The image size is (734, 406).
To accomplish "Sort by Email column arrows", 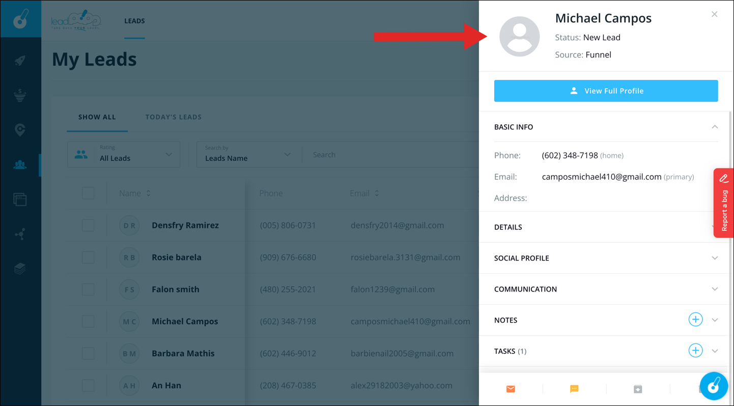I will click(x=377, y=193).
